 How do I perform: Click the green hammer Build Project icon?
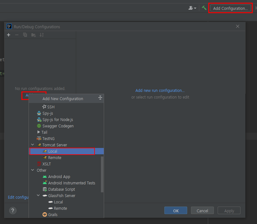pyautogui.click(x=204, y=8)
